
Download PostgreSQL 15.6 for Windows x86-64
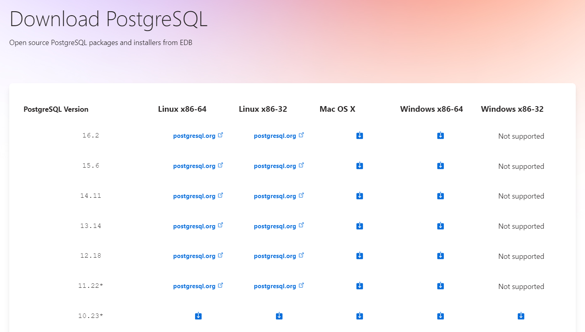pos(441,166)
